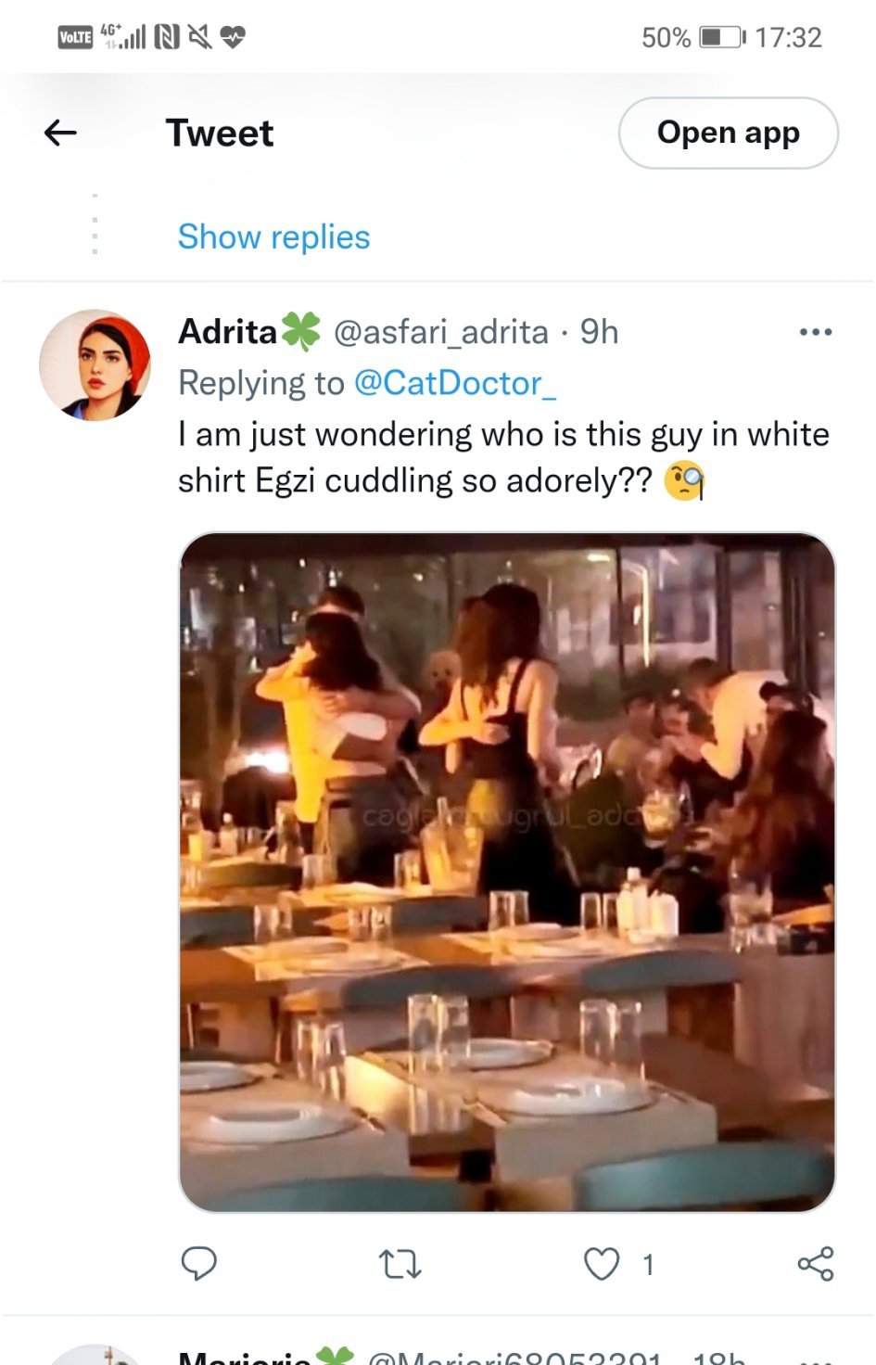This screenshot has width=876, height=1365.
Task: Tap the NFC status icon
Action: [x=167, y=37]
